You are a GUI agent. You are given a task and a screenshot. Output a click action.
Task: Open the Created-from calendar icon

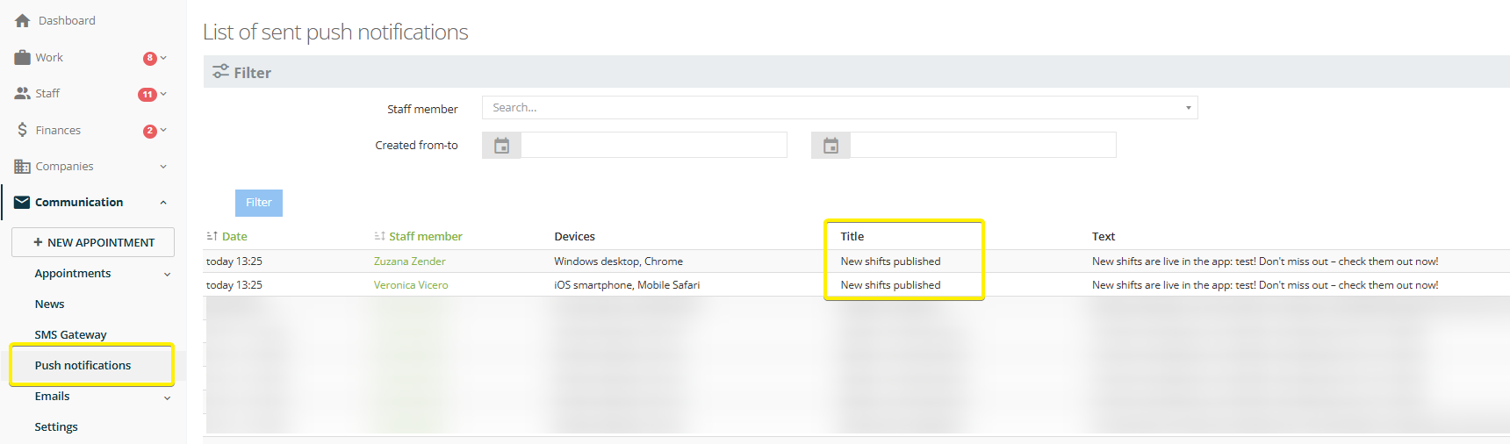tap(501, 146)
